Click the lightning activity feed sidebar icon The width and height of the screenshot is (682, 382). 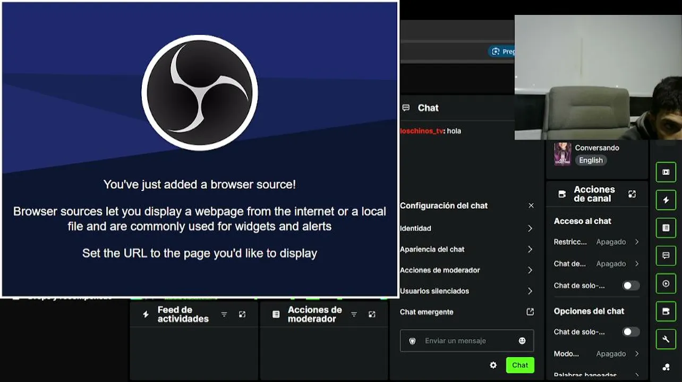coord(666,200)
